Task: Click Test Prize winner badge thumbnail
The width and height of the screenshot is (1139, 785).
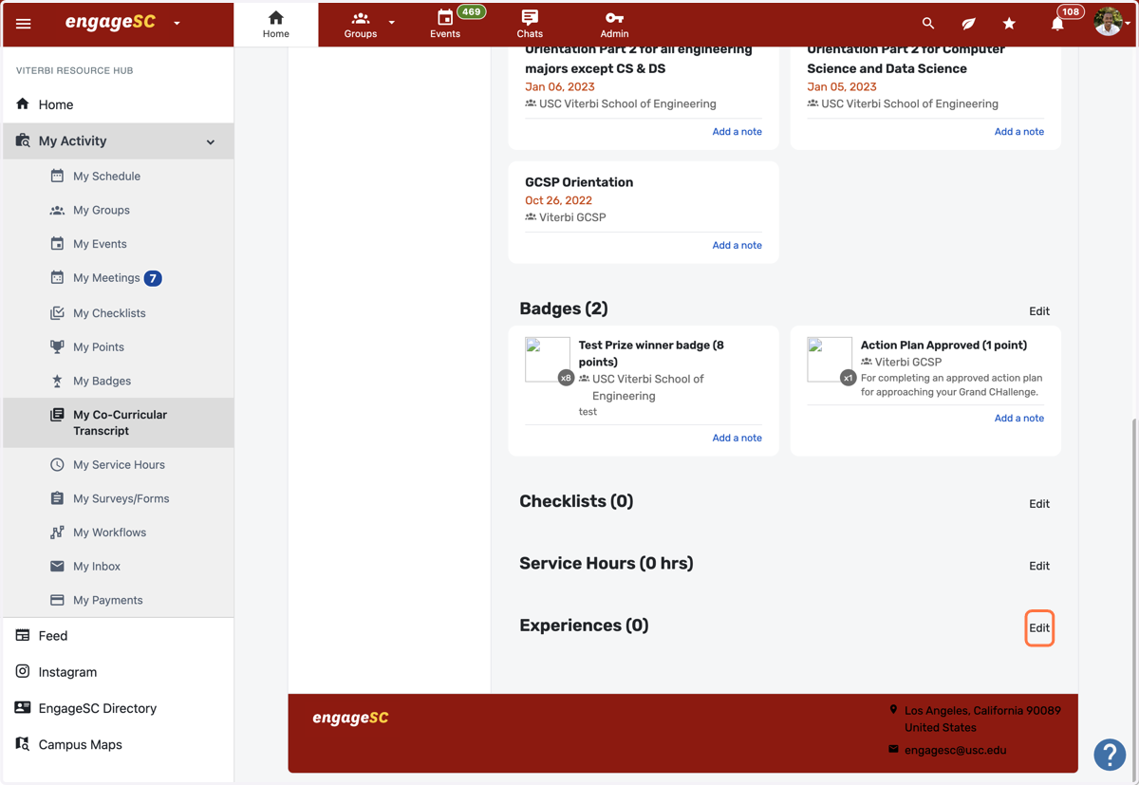Action: tap(548, 360)
